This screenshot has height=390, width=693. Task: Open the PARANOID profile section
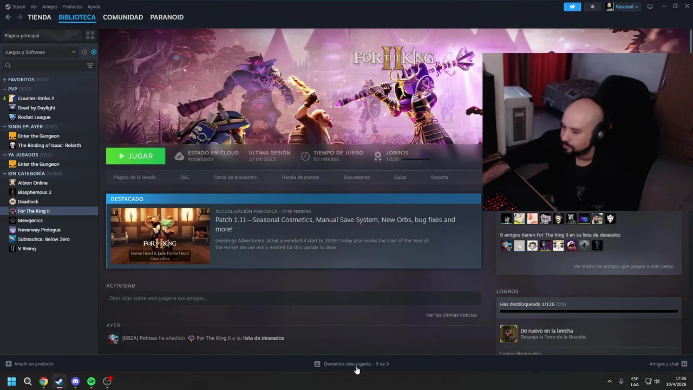click(167, 17)
